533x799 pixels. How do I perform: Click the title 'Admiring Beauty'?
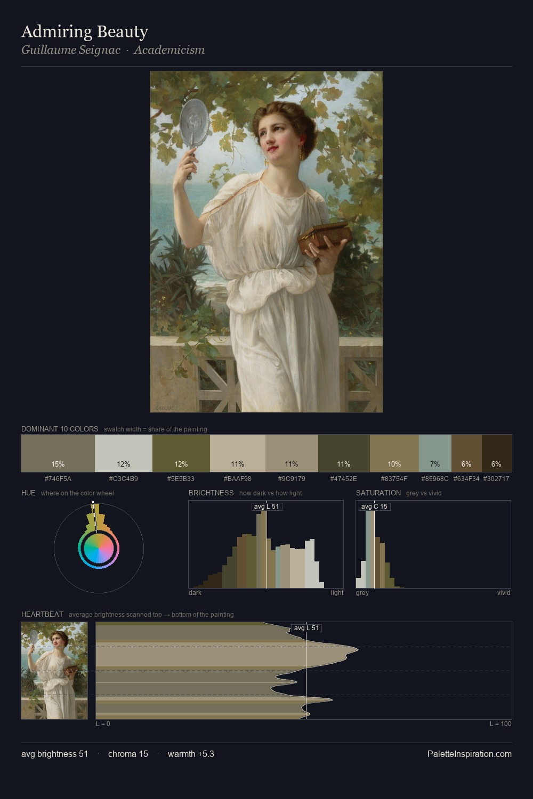point(85,31)
